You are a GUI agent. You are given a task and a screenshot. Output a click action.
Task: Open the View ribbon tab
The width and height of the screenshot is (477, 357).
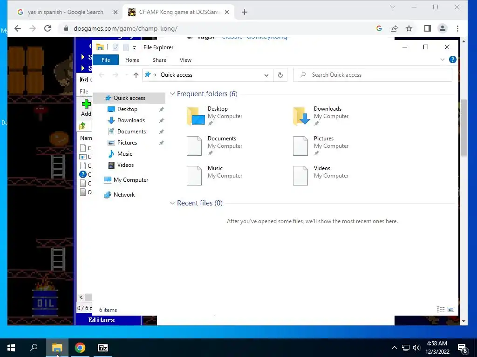click(185, 60)
